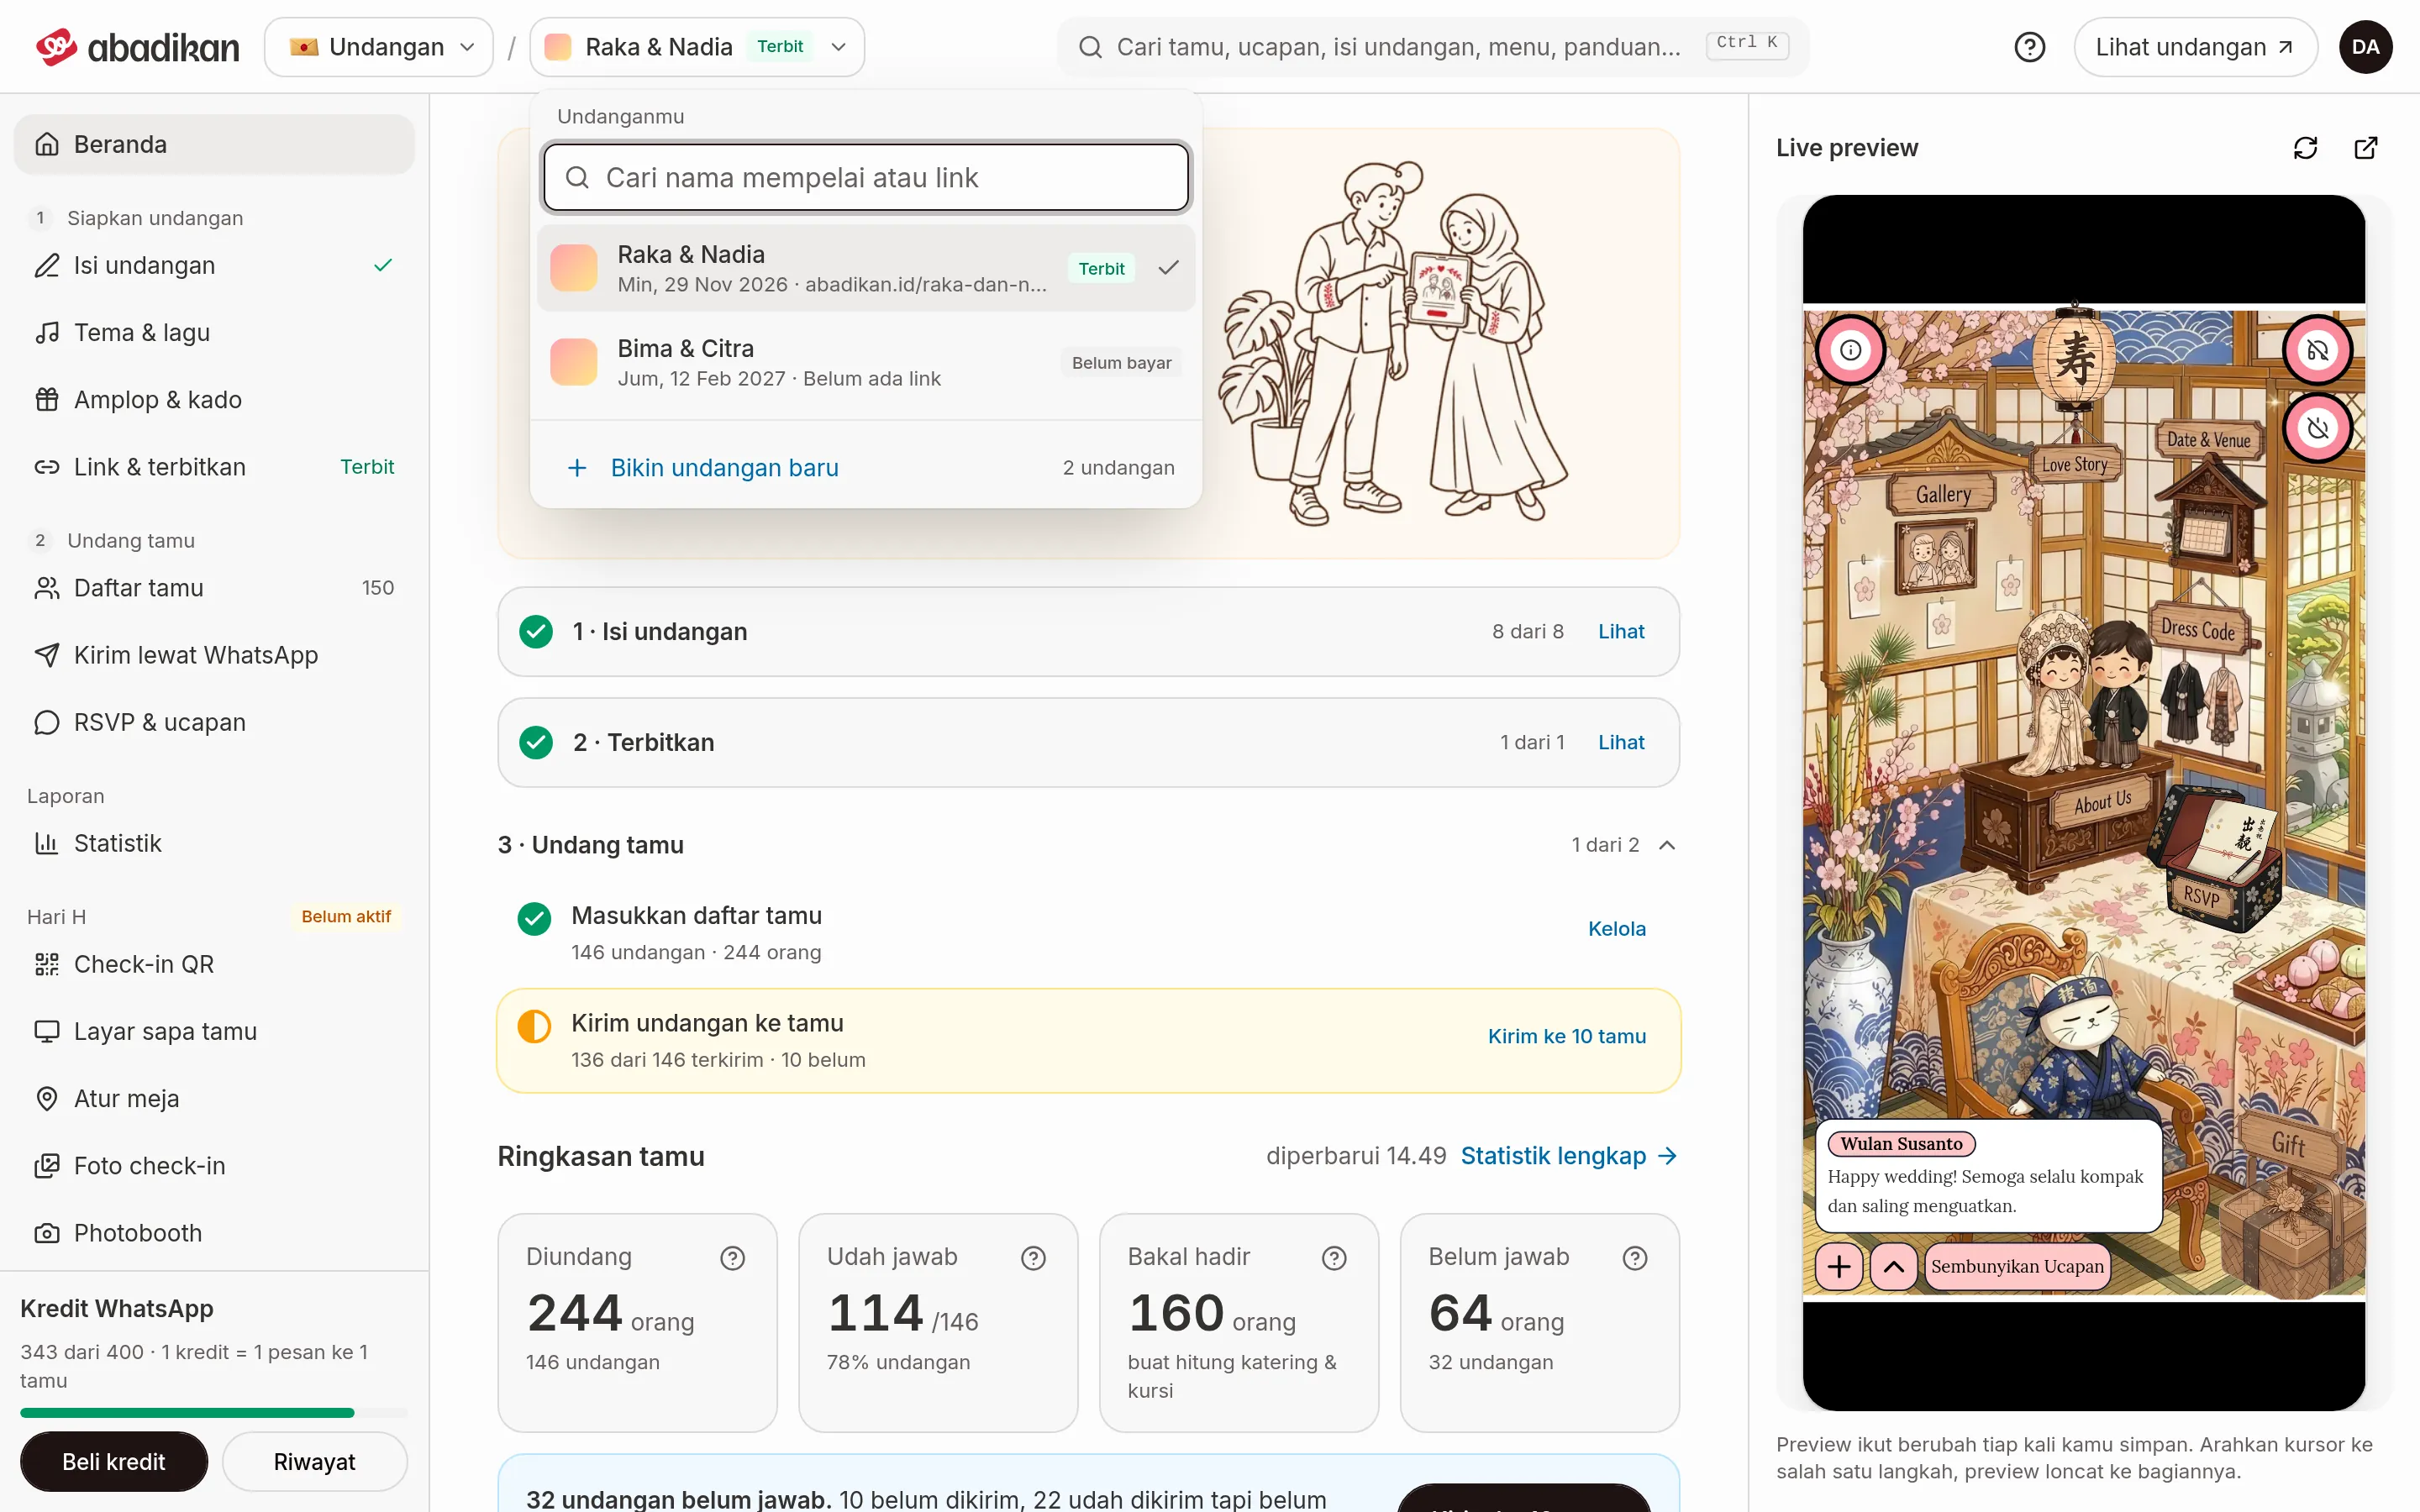2420x1512 pixels.
Task: Click the Raka & Nadia color thumbnail in list
Action: coord(574,268)
